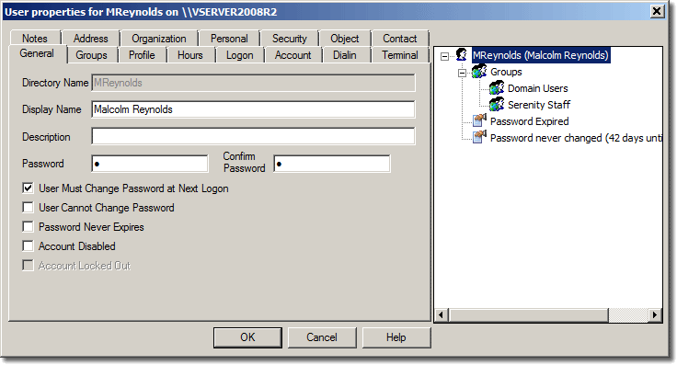
Task: Switch to the Groups tab
Action: 92,55
